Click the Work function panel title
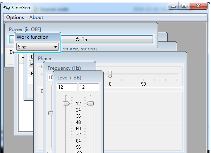 pos(33,37)
